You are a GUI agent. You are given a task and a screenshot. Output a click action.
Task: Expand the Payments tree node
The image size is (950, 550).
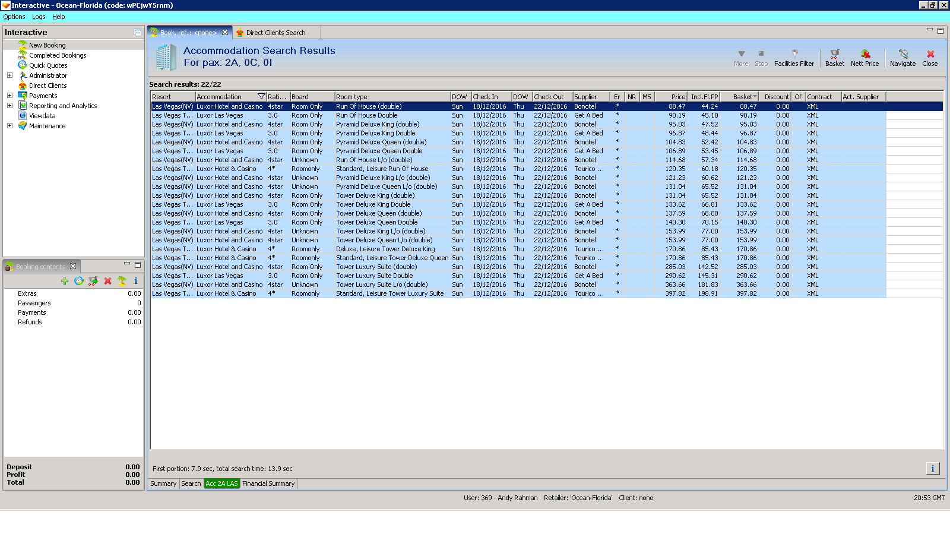[9, 96]
